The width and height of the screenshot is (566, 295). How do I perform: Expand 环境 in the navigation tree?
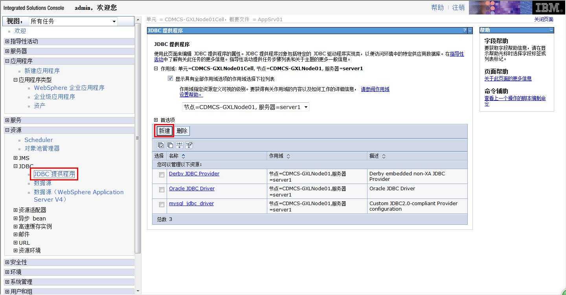coord(7,272)
